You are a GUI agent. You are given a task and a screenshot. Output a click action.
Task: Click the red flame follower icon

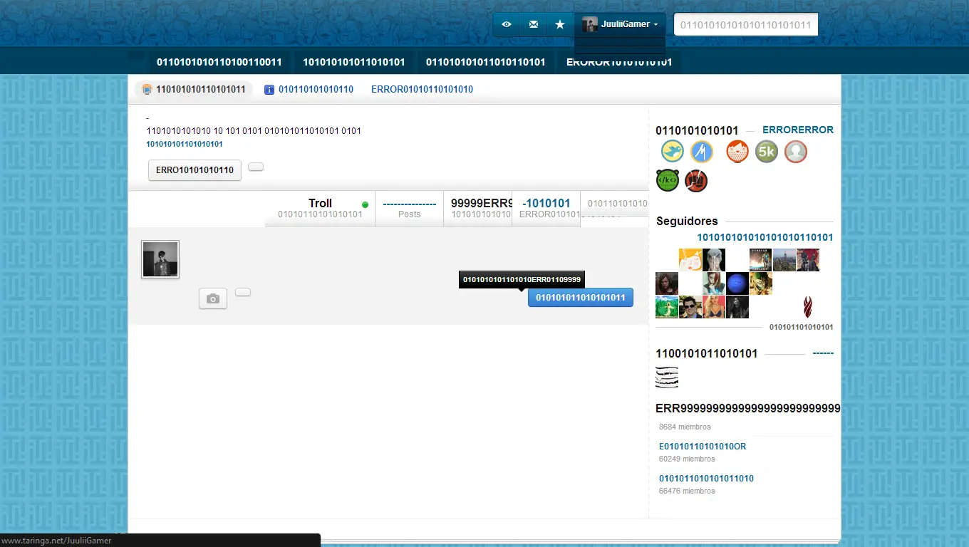pos(808,307)
